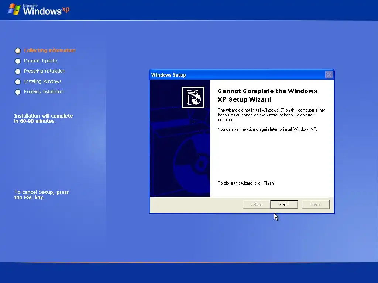The image size is (378, 283).
Task: Click the Finish button
Action: pyautogui.click(x=284, y=205)
